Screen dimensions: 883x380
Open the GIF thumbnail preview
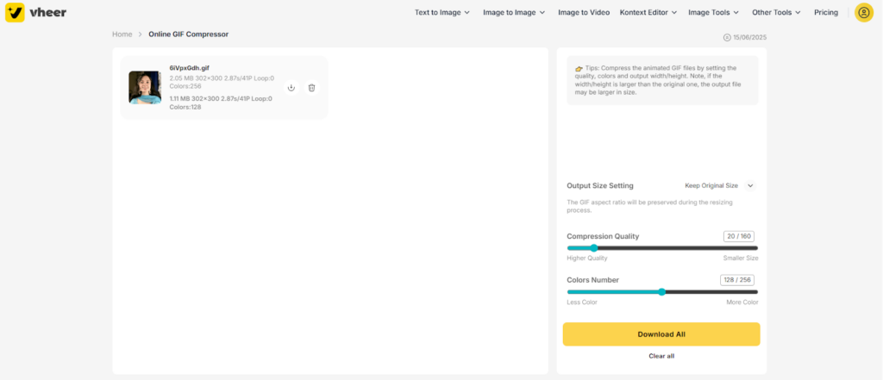click(145, 88)
